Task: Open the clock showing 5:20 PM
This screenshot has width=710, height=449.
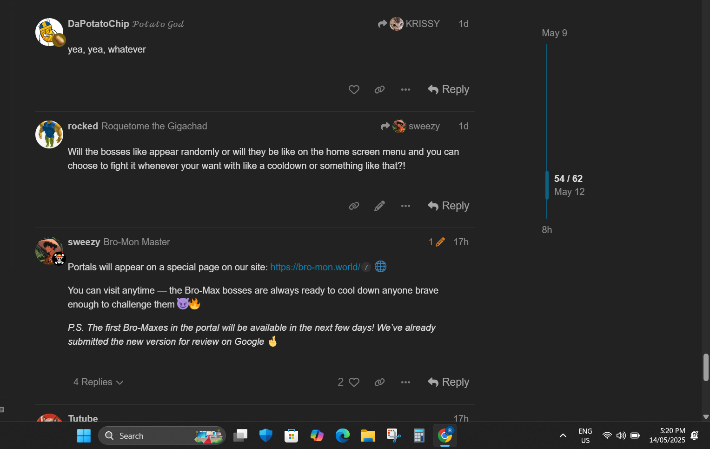Action: point(667,436)
